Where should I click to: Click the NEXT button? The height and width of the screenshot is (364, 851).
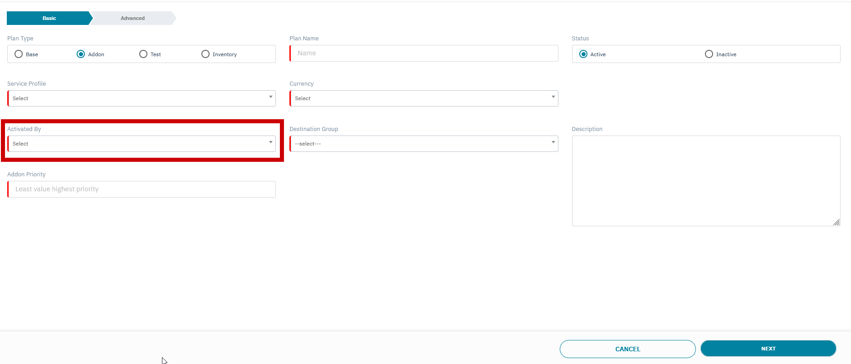768,349
